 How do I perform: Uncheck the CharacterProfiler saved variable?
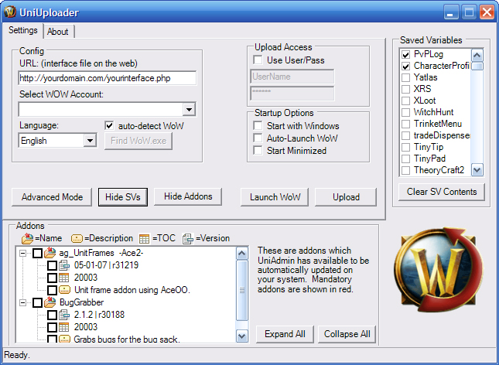click(405, 67)
